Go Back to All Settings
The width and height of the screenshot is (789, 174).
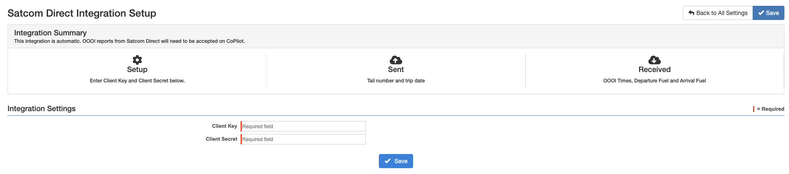pyautogui.click(x=718, y=13)
